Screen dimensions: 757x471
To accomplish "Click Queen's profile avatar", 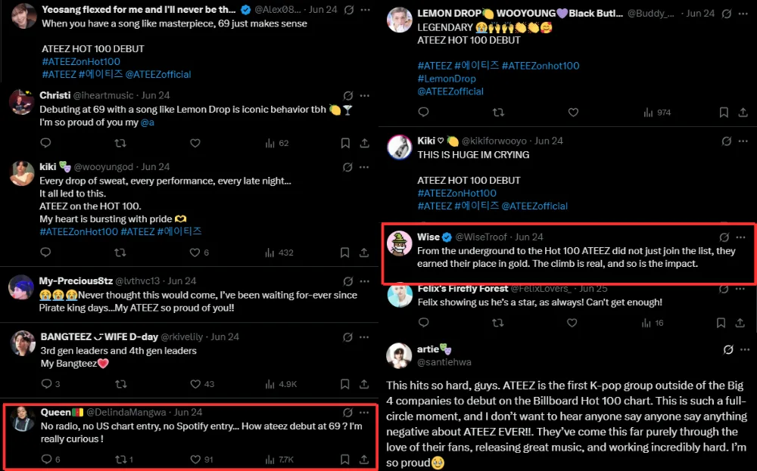I will coord(21,419).
